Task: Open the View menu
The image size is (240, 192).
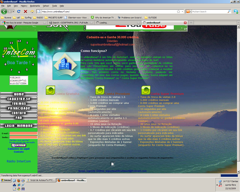Action: 16,6
